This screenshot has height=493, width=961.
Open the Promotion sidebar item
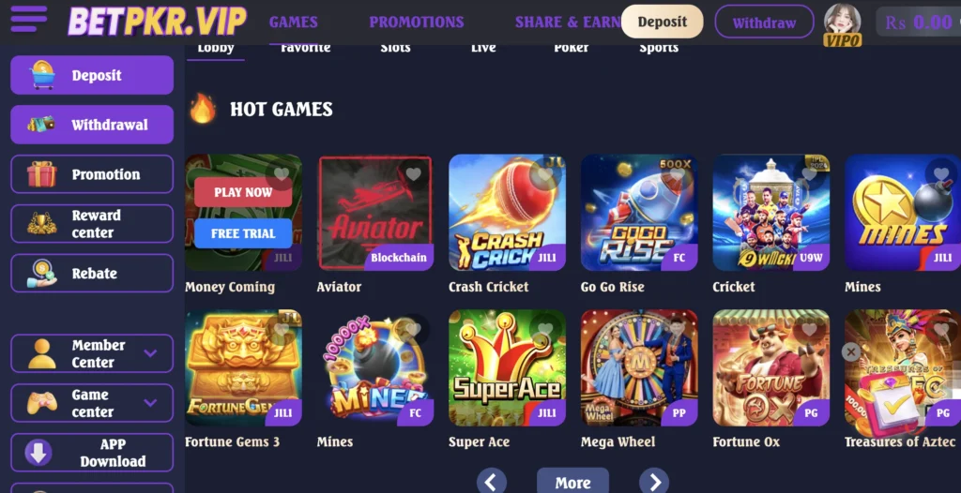[x=92, y=174]
